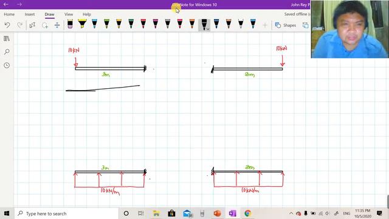Open the Windows Start menu
The height and width of the screenshot is (219, 389).
(x=7, y=214)
